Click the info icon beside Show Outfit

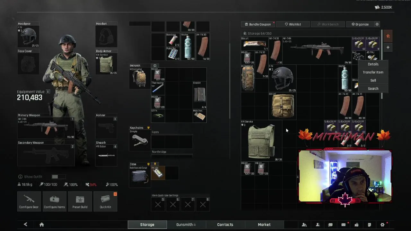pos(20,177)
